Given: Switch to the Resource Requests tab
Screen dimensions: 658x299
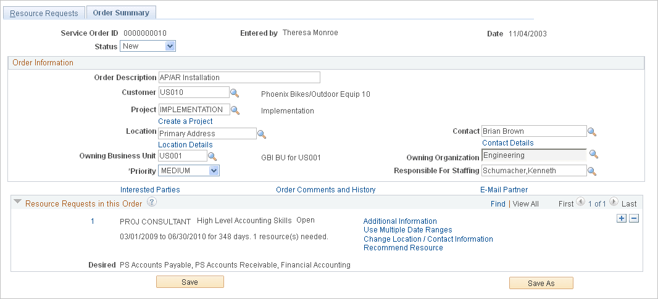Looking at the screenshot, I should point(44,13).
